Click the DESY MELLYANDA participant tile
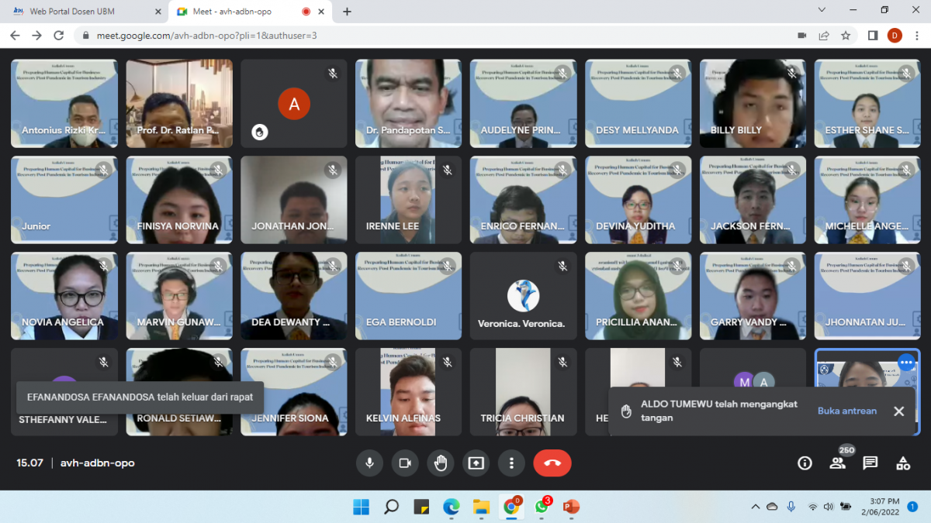This screenshot has height=523, width=931. (639, 104)
